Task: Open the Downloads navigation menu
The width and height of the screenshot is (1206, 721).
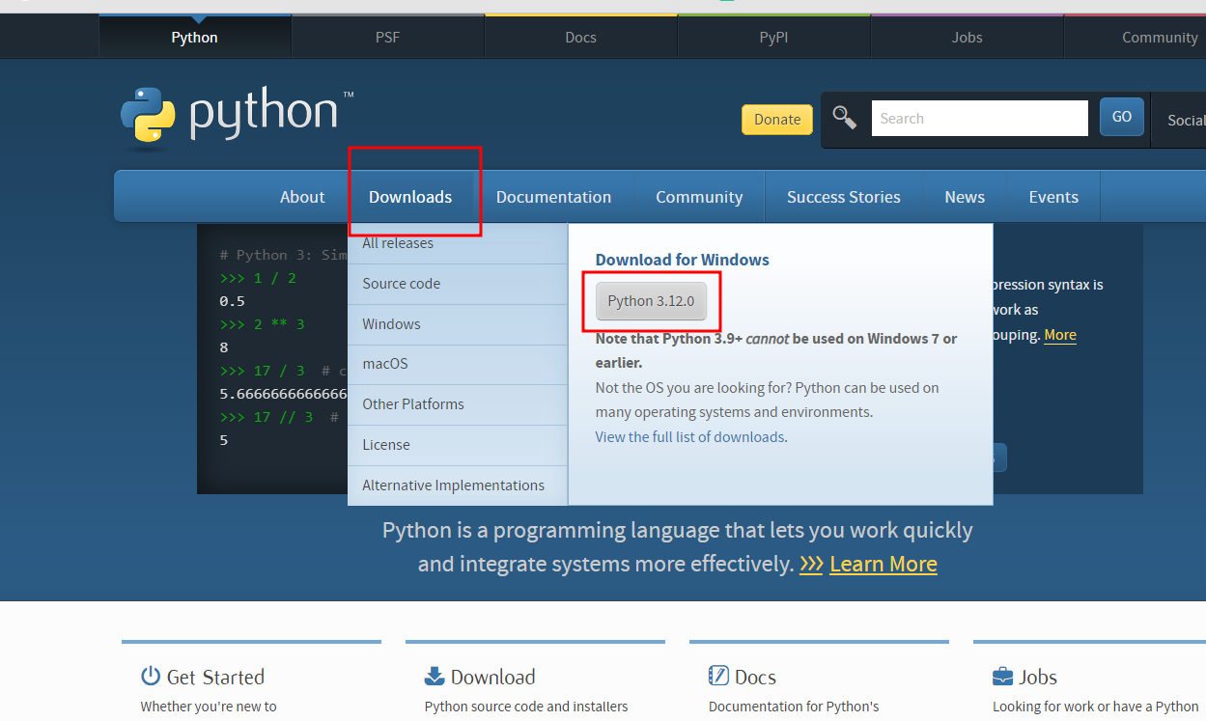Action: pyautogui.click(x=410, y=197)
